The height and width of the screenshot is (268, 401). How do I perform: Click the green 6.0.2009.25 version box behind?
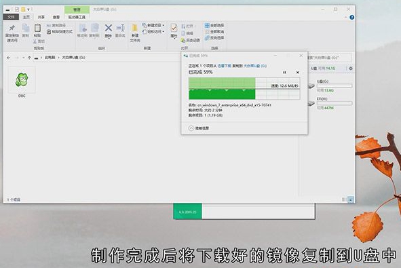pos(187,211)
